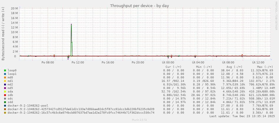Click the Po 08:00 time axis label
Image resolution: width=279 pixels, height=123 pixels.
[48, 63]
